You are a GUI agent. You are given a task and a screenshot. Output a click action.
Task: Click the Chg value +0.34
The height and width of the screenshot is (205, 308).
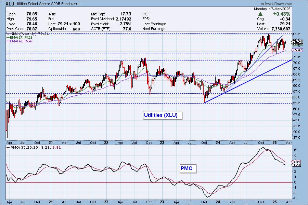pos(285,19)
